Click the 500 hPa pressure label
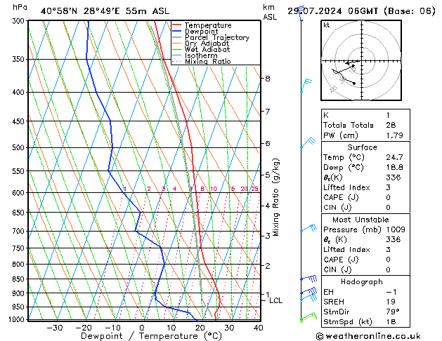This screenshot has width=442, height=341. (x=20, y=147)
